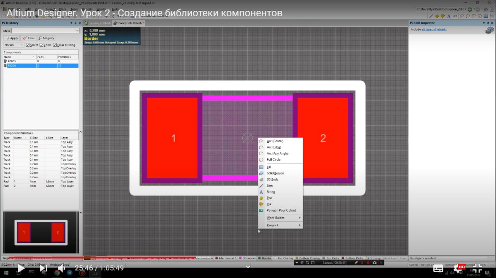Pick Arc (Any Angle) menu entry
496x278 pixels.
click(280, 153)
